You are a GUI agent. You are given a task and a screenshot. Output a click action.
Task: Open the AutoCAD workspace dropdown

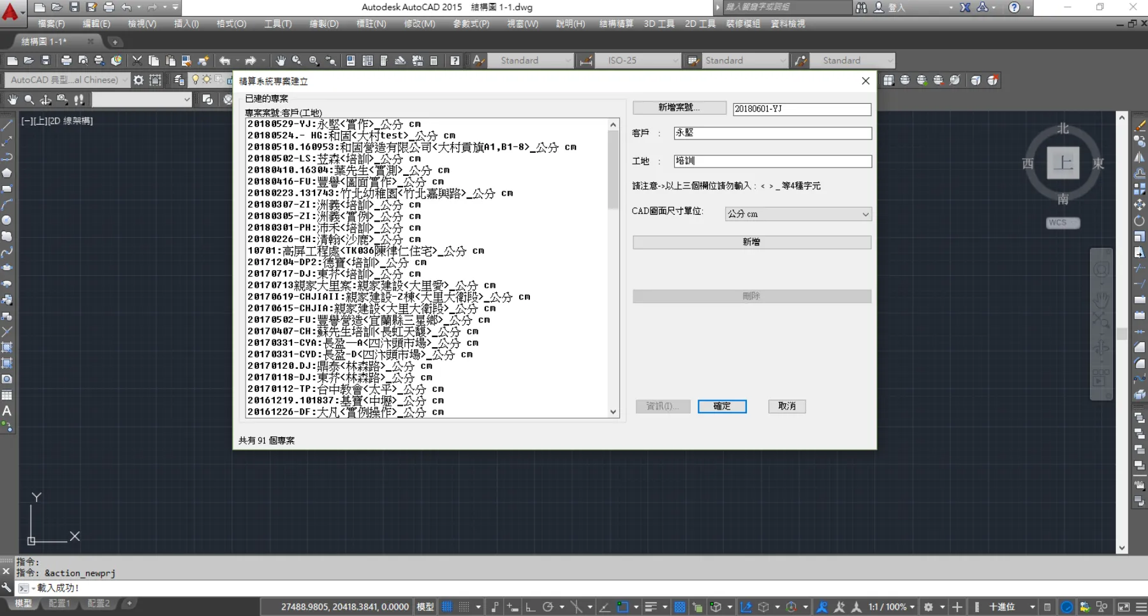[x=124, y=80]
